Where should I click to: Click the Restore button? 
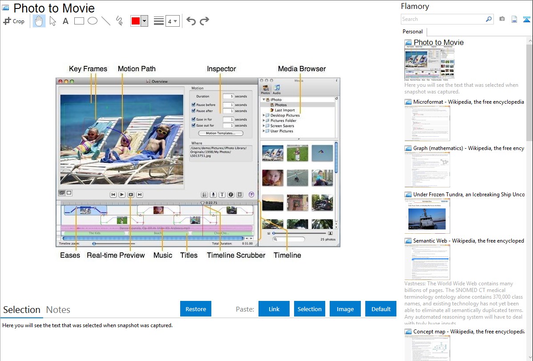[196, 309]
